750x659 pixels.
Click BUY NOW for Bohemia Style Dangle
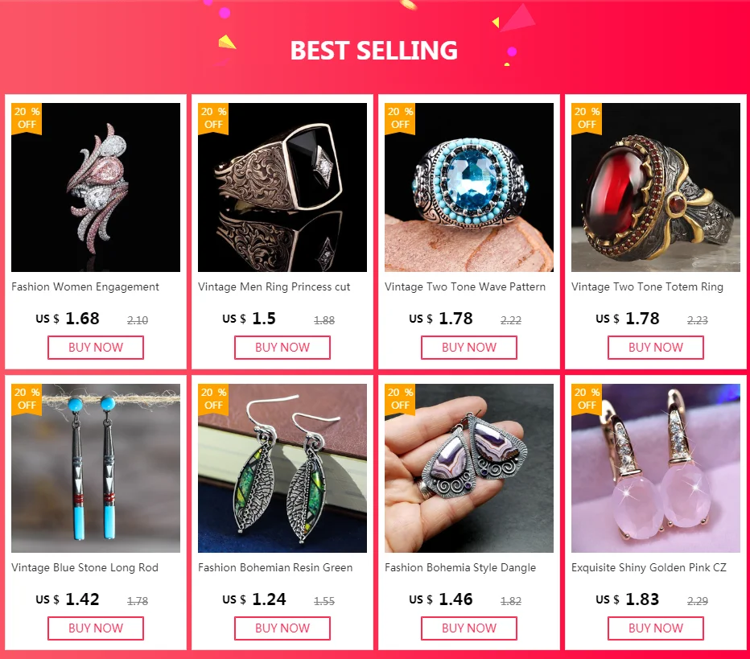click(x=468, y=628)
